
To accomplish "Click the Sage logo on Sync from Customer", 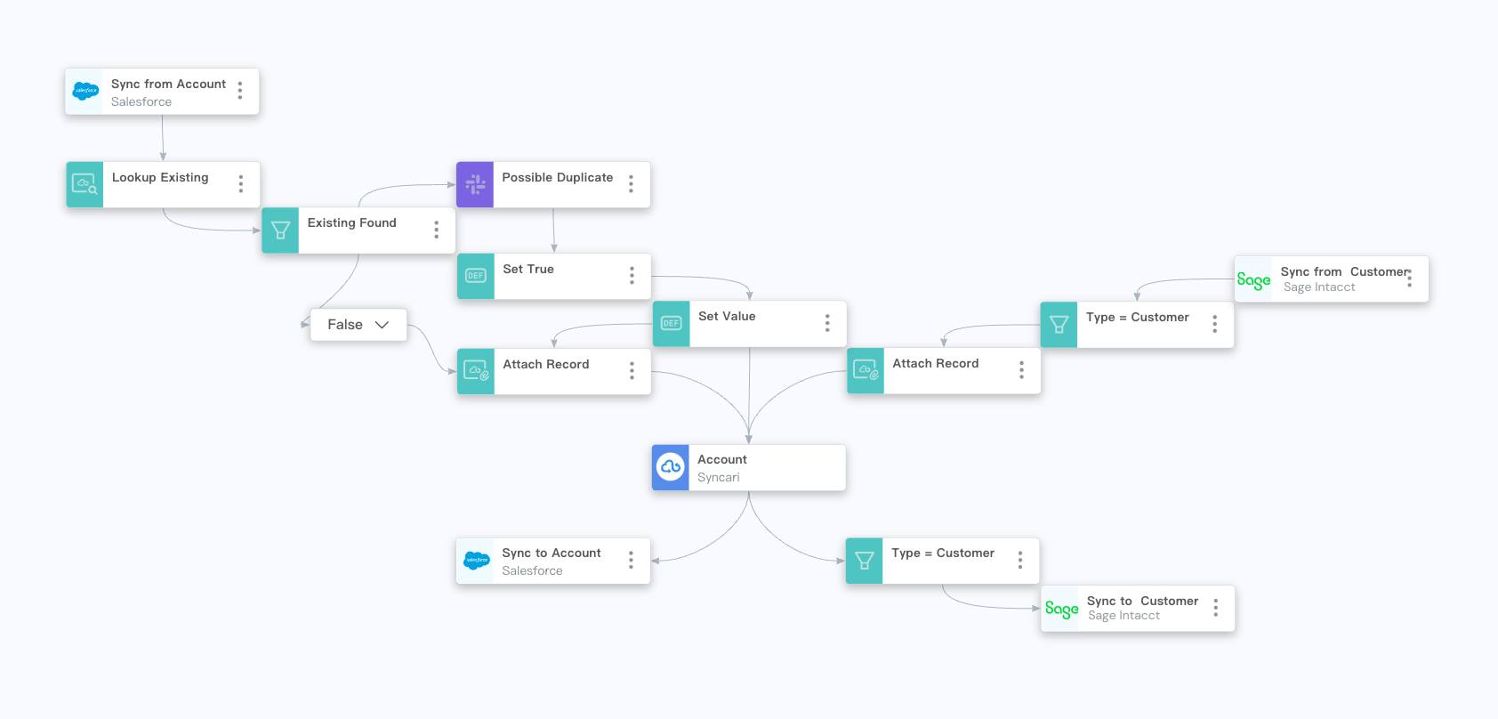I will (1253, 279).
